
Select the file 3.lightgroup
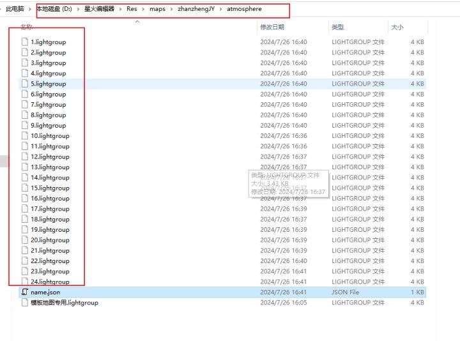(49, 63)
